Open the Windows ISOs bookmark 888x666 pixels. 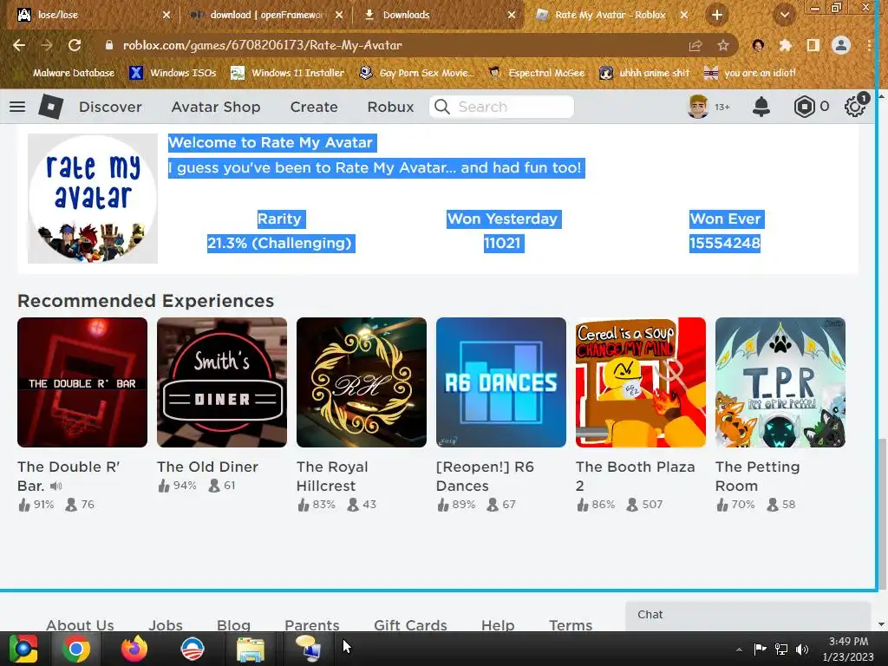[x=173, y=73]
